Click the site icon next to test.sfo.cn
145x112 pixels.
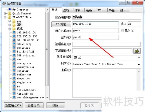click(x=14, y=93)
